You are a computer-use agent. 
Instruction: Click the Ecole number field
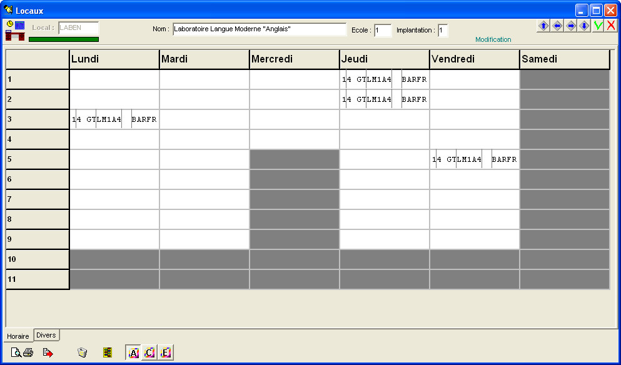(382, 30)
